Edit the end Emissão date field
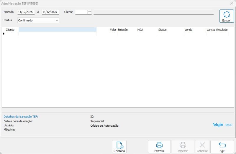 pyautogui.click(x=50, y=12)
